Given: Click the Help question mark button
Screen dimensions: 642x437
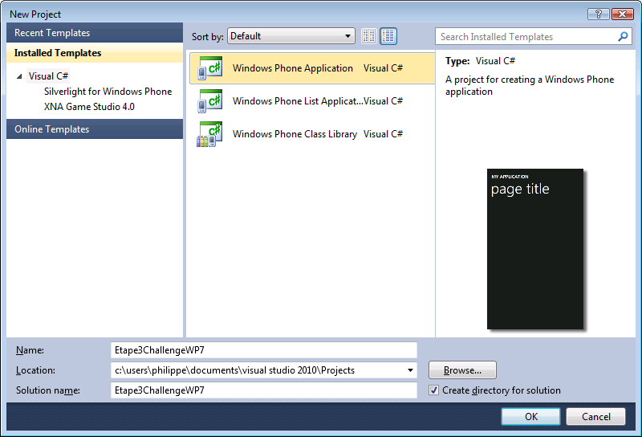Looking at the screenshot, I should tap(598, 14).
